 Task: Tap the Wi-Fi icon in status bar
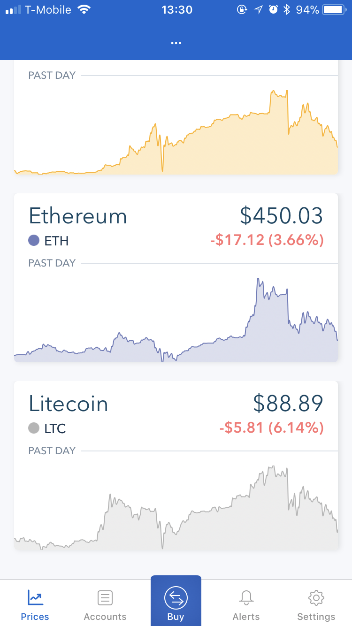84,10
